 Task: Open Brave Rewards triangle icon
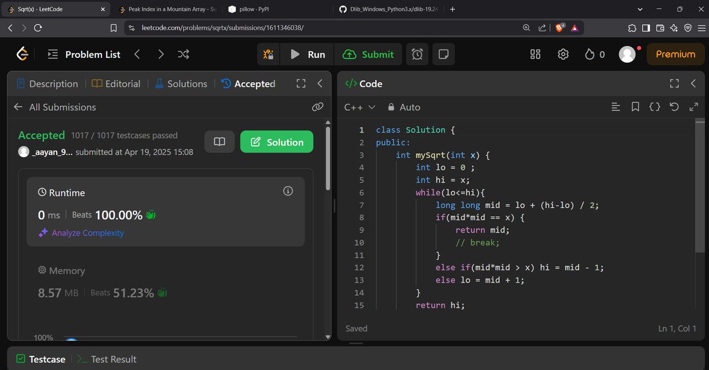pyautogui.click(x=574, y=28)
